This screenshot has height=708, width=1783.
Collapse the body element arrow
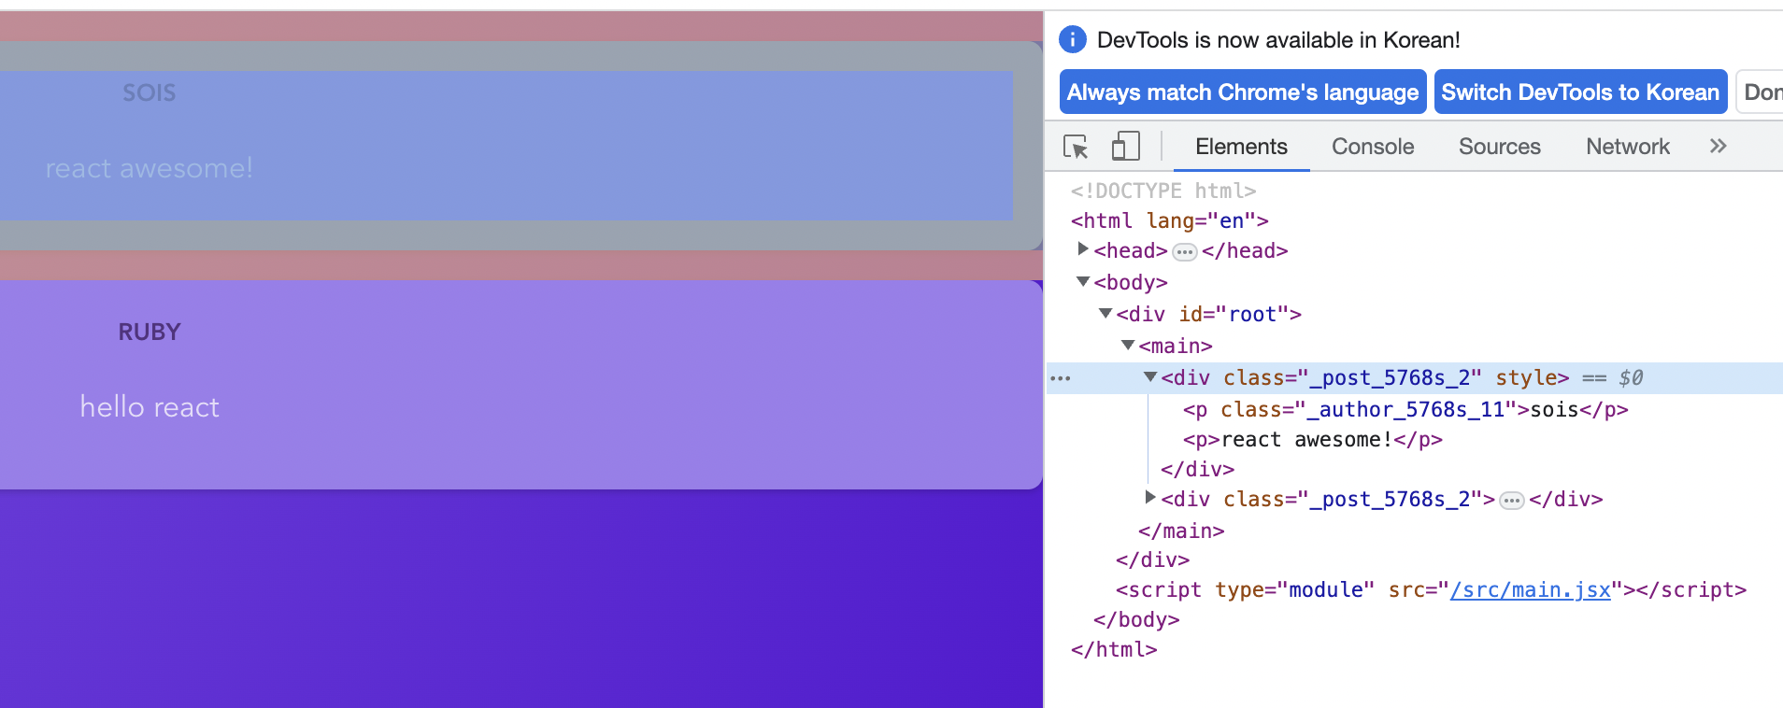1082,281
